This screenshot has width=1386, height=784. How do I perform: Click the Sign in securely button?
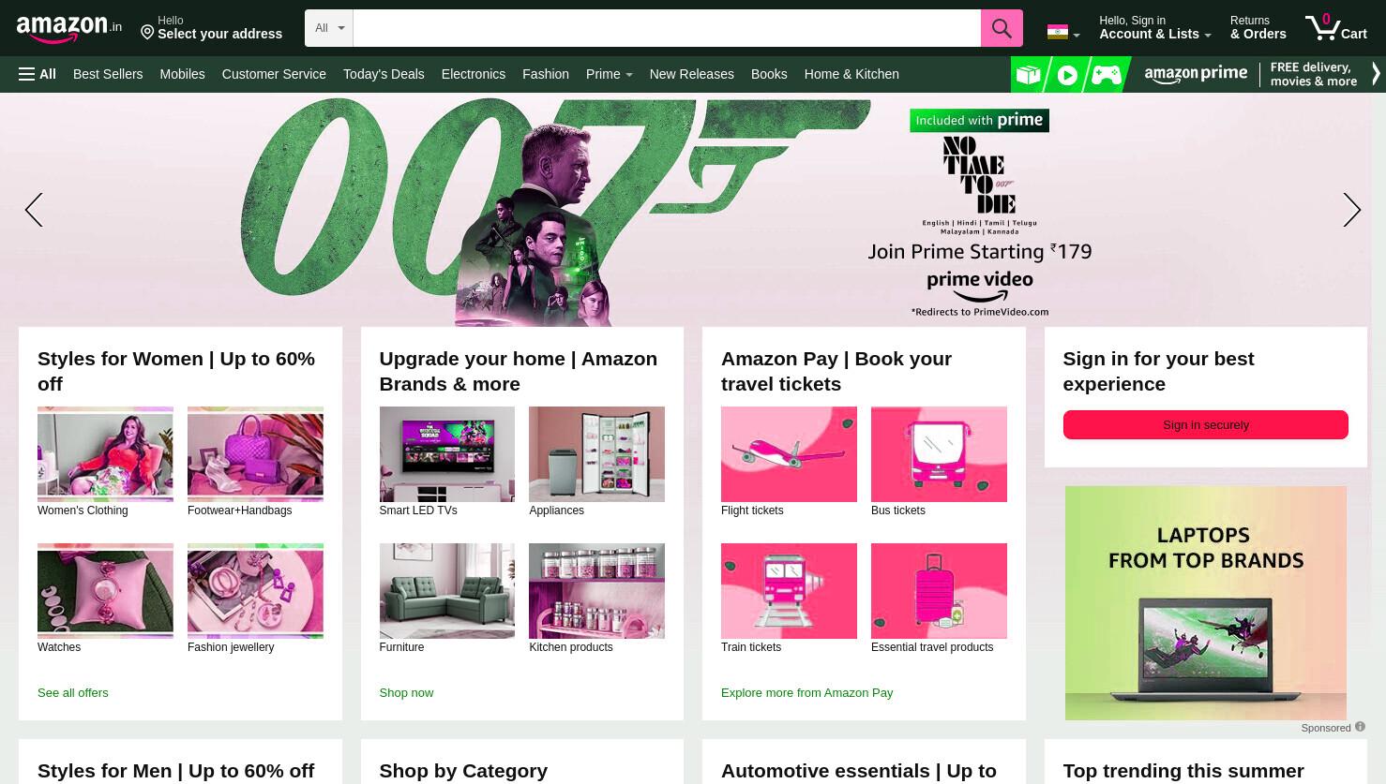[1205, 424]
